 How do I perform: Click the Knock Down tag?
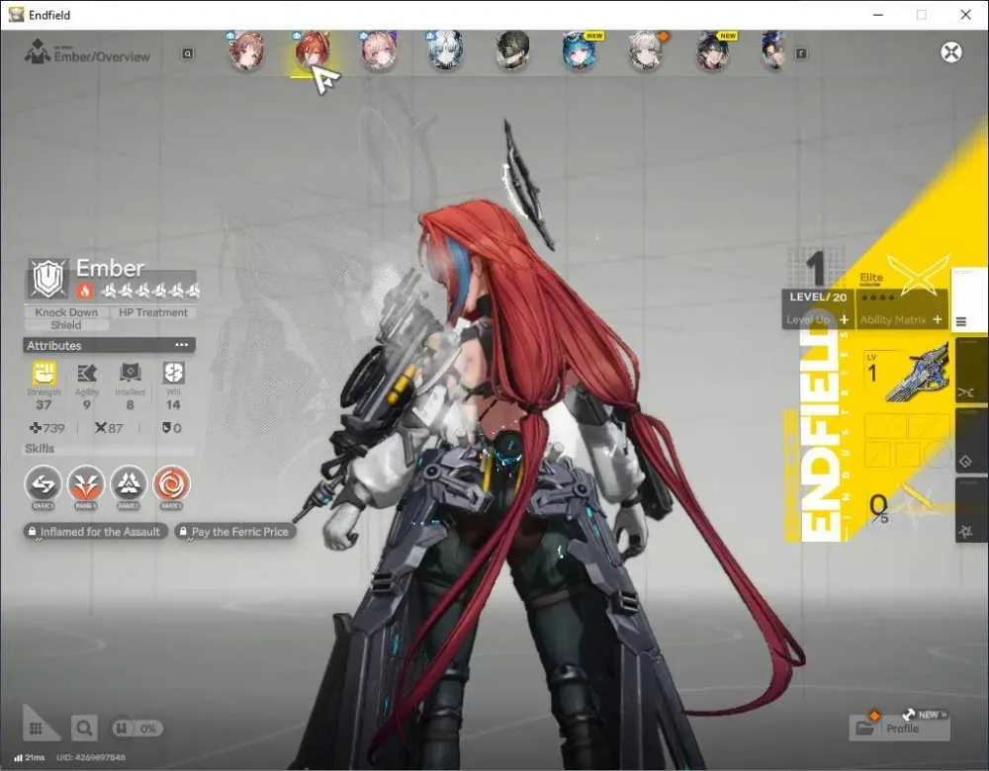coord(66,312)
